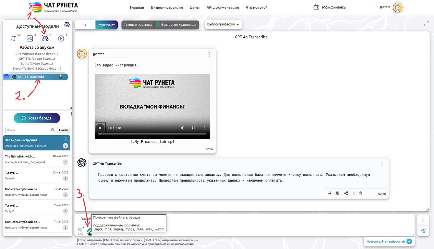Image resolution: width=434 pixels, height=249 pixels.
Task: Start a Новая беседа
Action: pos(37,118)
